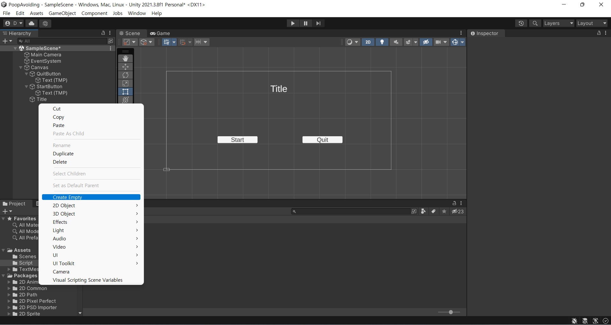Toggle scene Gizmos visibility
The height and width of the screenshot is (325, 611).
coord(455,42)
